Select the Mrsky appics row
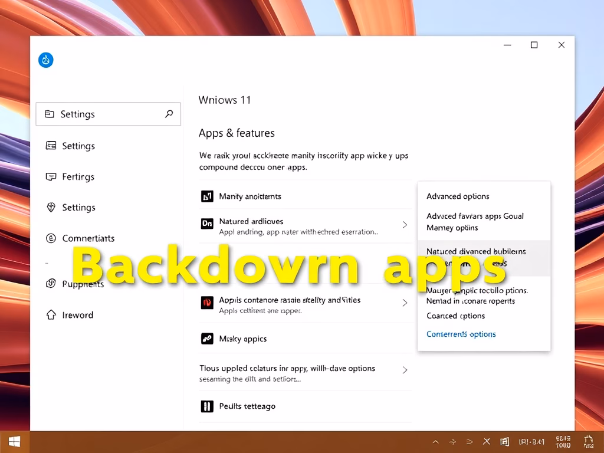This screenshot has height=453, width=604. [x=305, y=339]
